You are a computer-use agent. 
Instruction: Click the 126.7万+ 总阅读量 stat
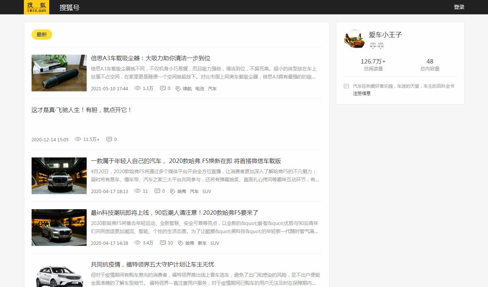373,65
